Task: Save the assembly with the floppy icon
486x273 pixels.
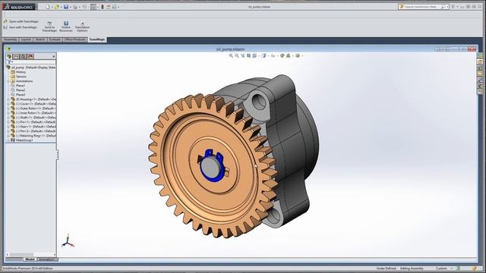Action: [66, 7]
